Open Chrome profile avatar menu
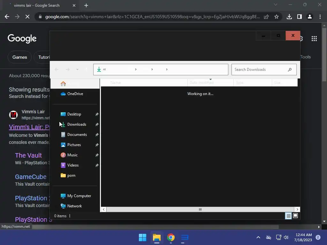Viewport: 327px width, 245px height. tap(310, 17)
